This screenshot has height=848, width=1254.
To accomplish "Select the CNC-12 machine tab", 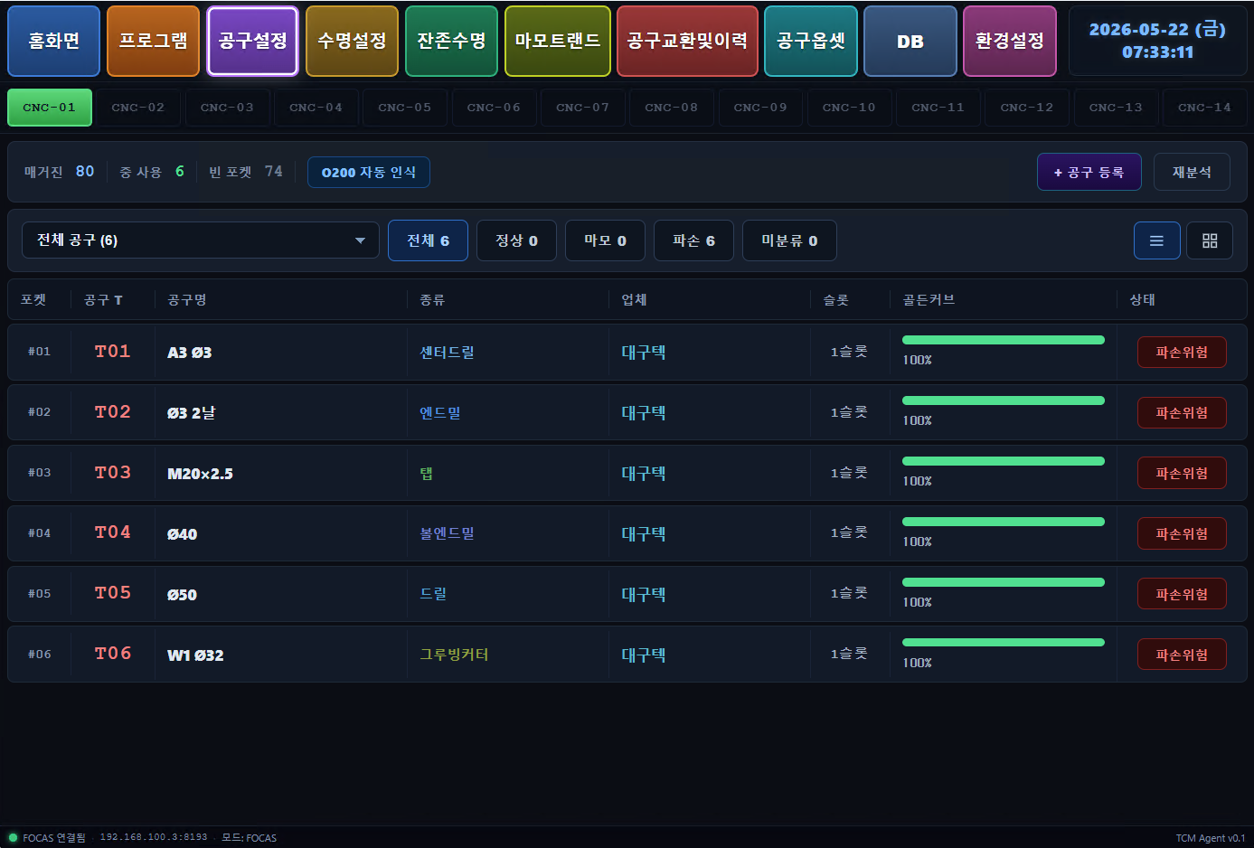I will 1027,108.
